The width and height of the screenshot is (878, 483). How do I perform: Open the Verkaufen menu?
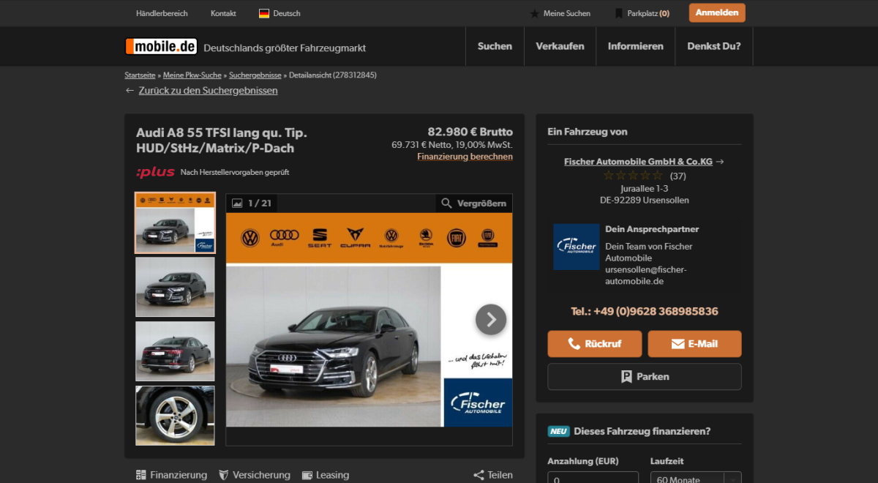point(560,46)
